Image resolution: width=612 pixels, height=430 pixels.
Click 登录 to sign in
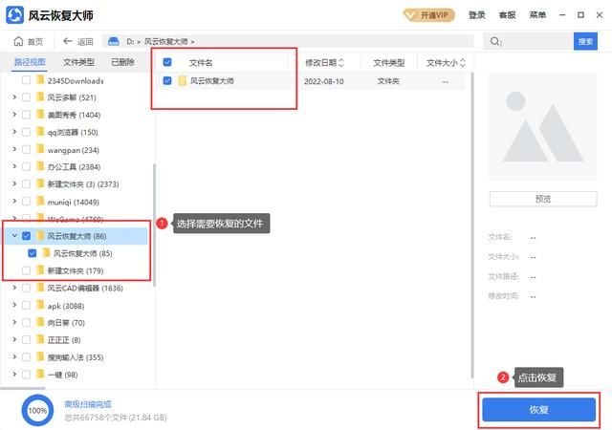tap(476, 15)
